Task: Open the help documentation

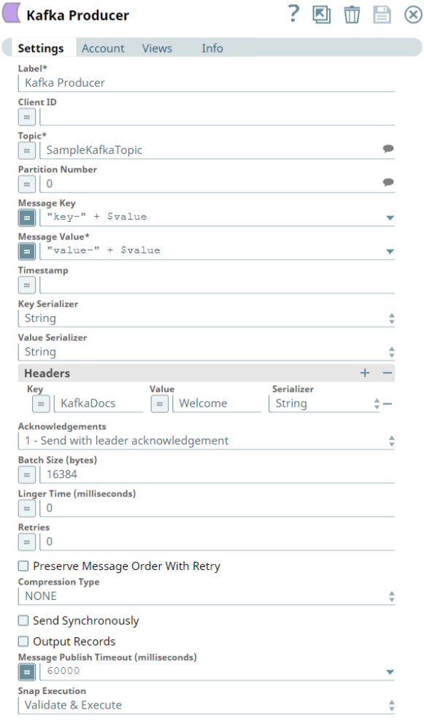Action: [x=293, y=15]
